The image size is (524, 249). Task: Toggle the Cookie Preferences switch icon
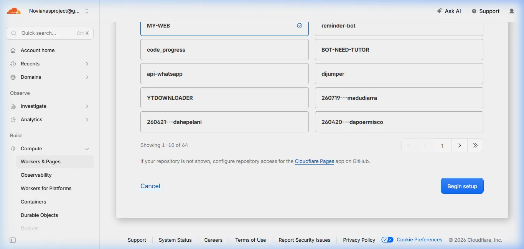tap(387, 239)
